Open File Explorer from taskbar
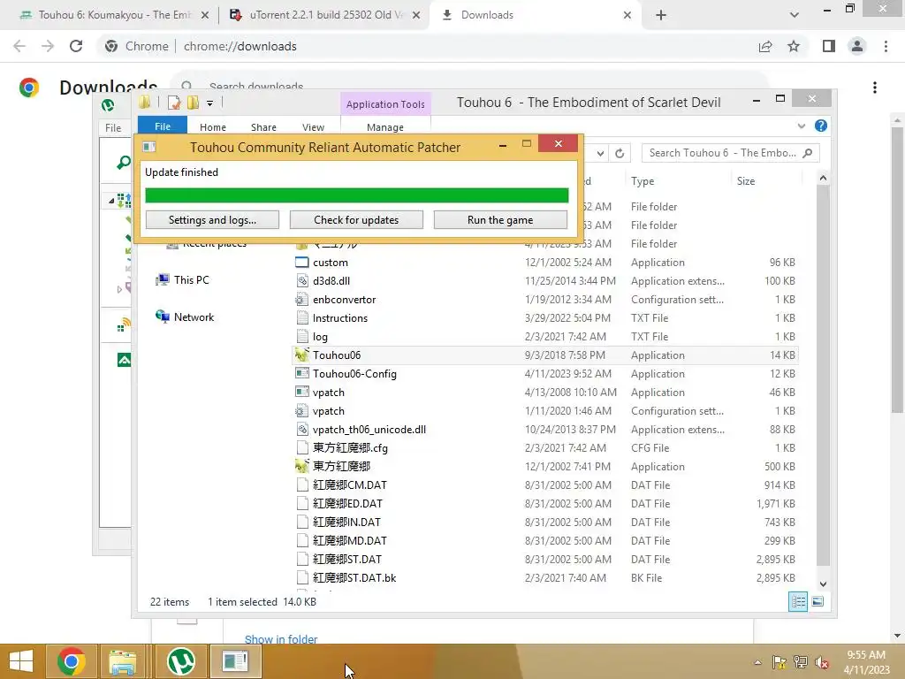The height and width of the screenshot is (679, 905). pos(123,661)
